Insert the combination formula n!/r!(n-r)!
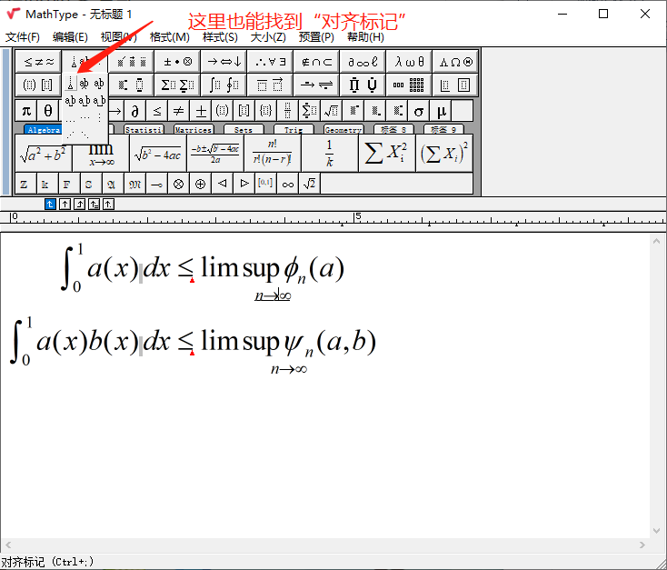Screen dimensions: 667x570 [x=273, y=154]
